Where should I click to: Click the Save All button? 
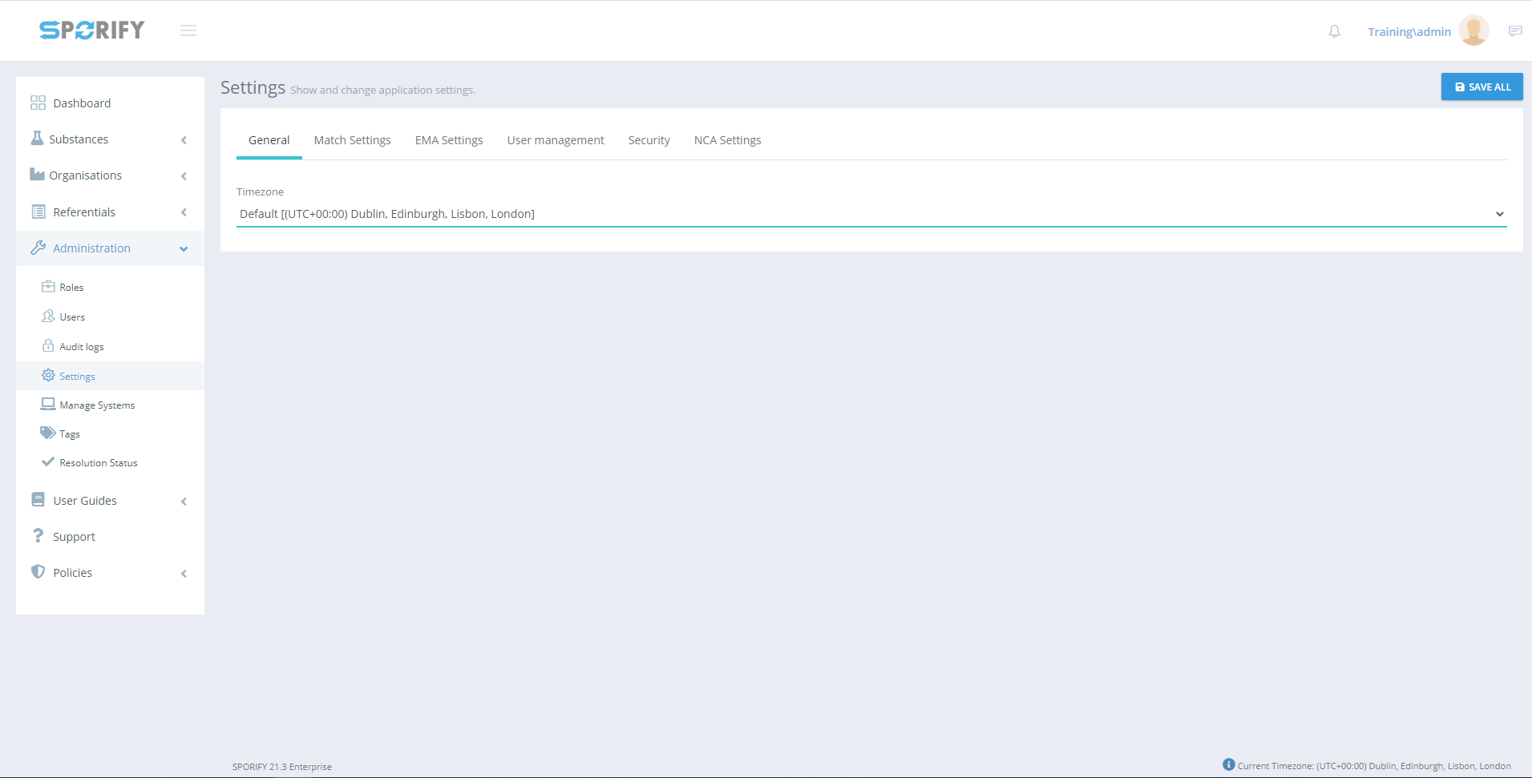coord(1481,87)
